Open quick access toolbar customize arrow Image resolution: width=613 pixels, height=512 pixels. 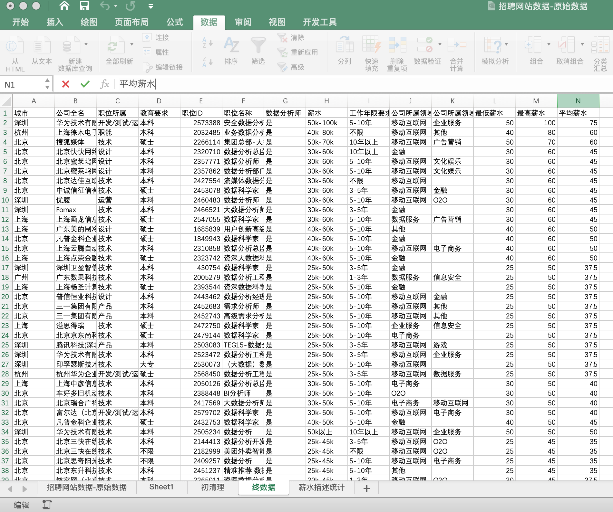pos(151,6)
